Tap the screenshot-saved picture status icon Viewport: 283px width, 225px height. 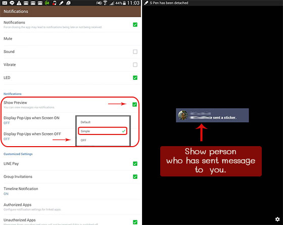point(68,3)
